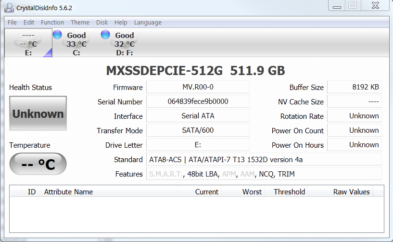Viewport: 393px width, 242px height.
Task: Select the D: F: drive blue status orb
Action: [105, 35]
